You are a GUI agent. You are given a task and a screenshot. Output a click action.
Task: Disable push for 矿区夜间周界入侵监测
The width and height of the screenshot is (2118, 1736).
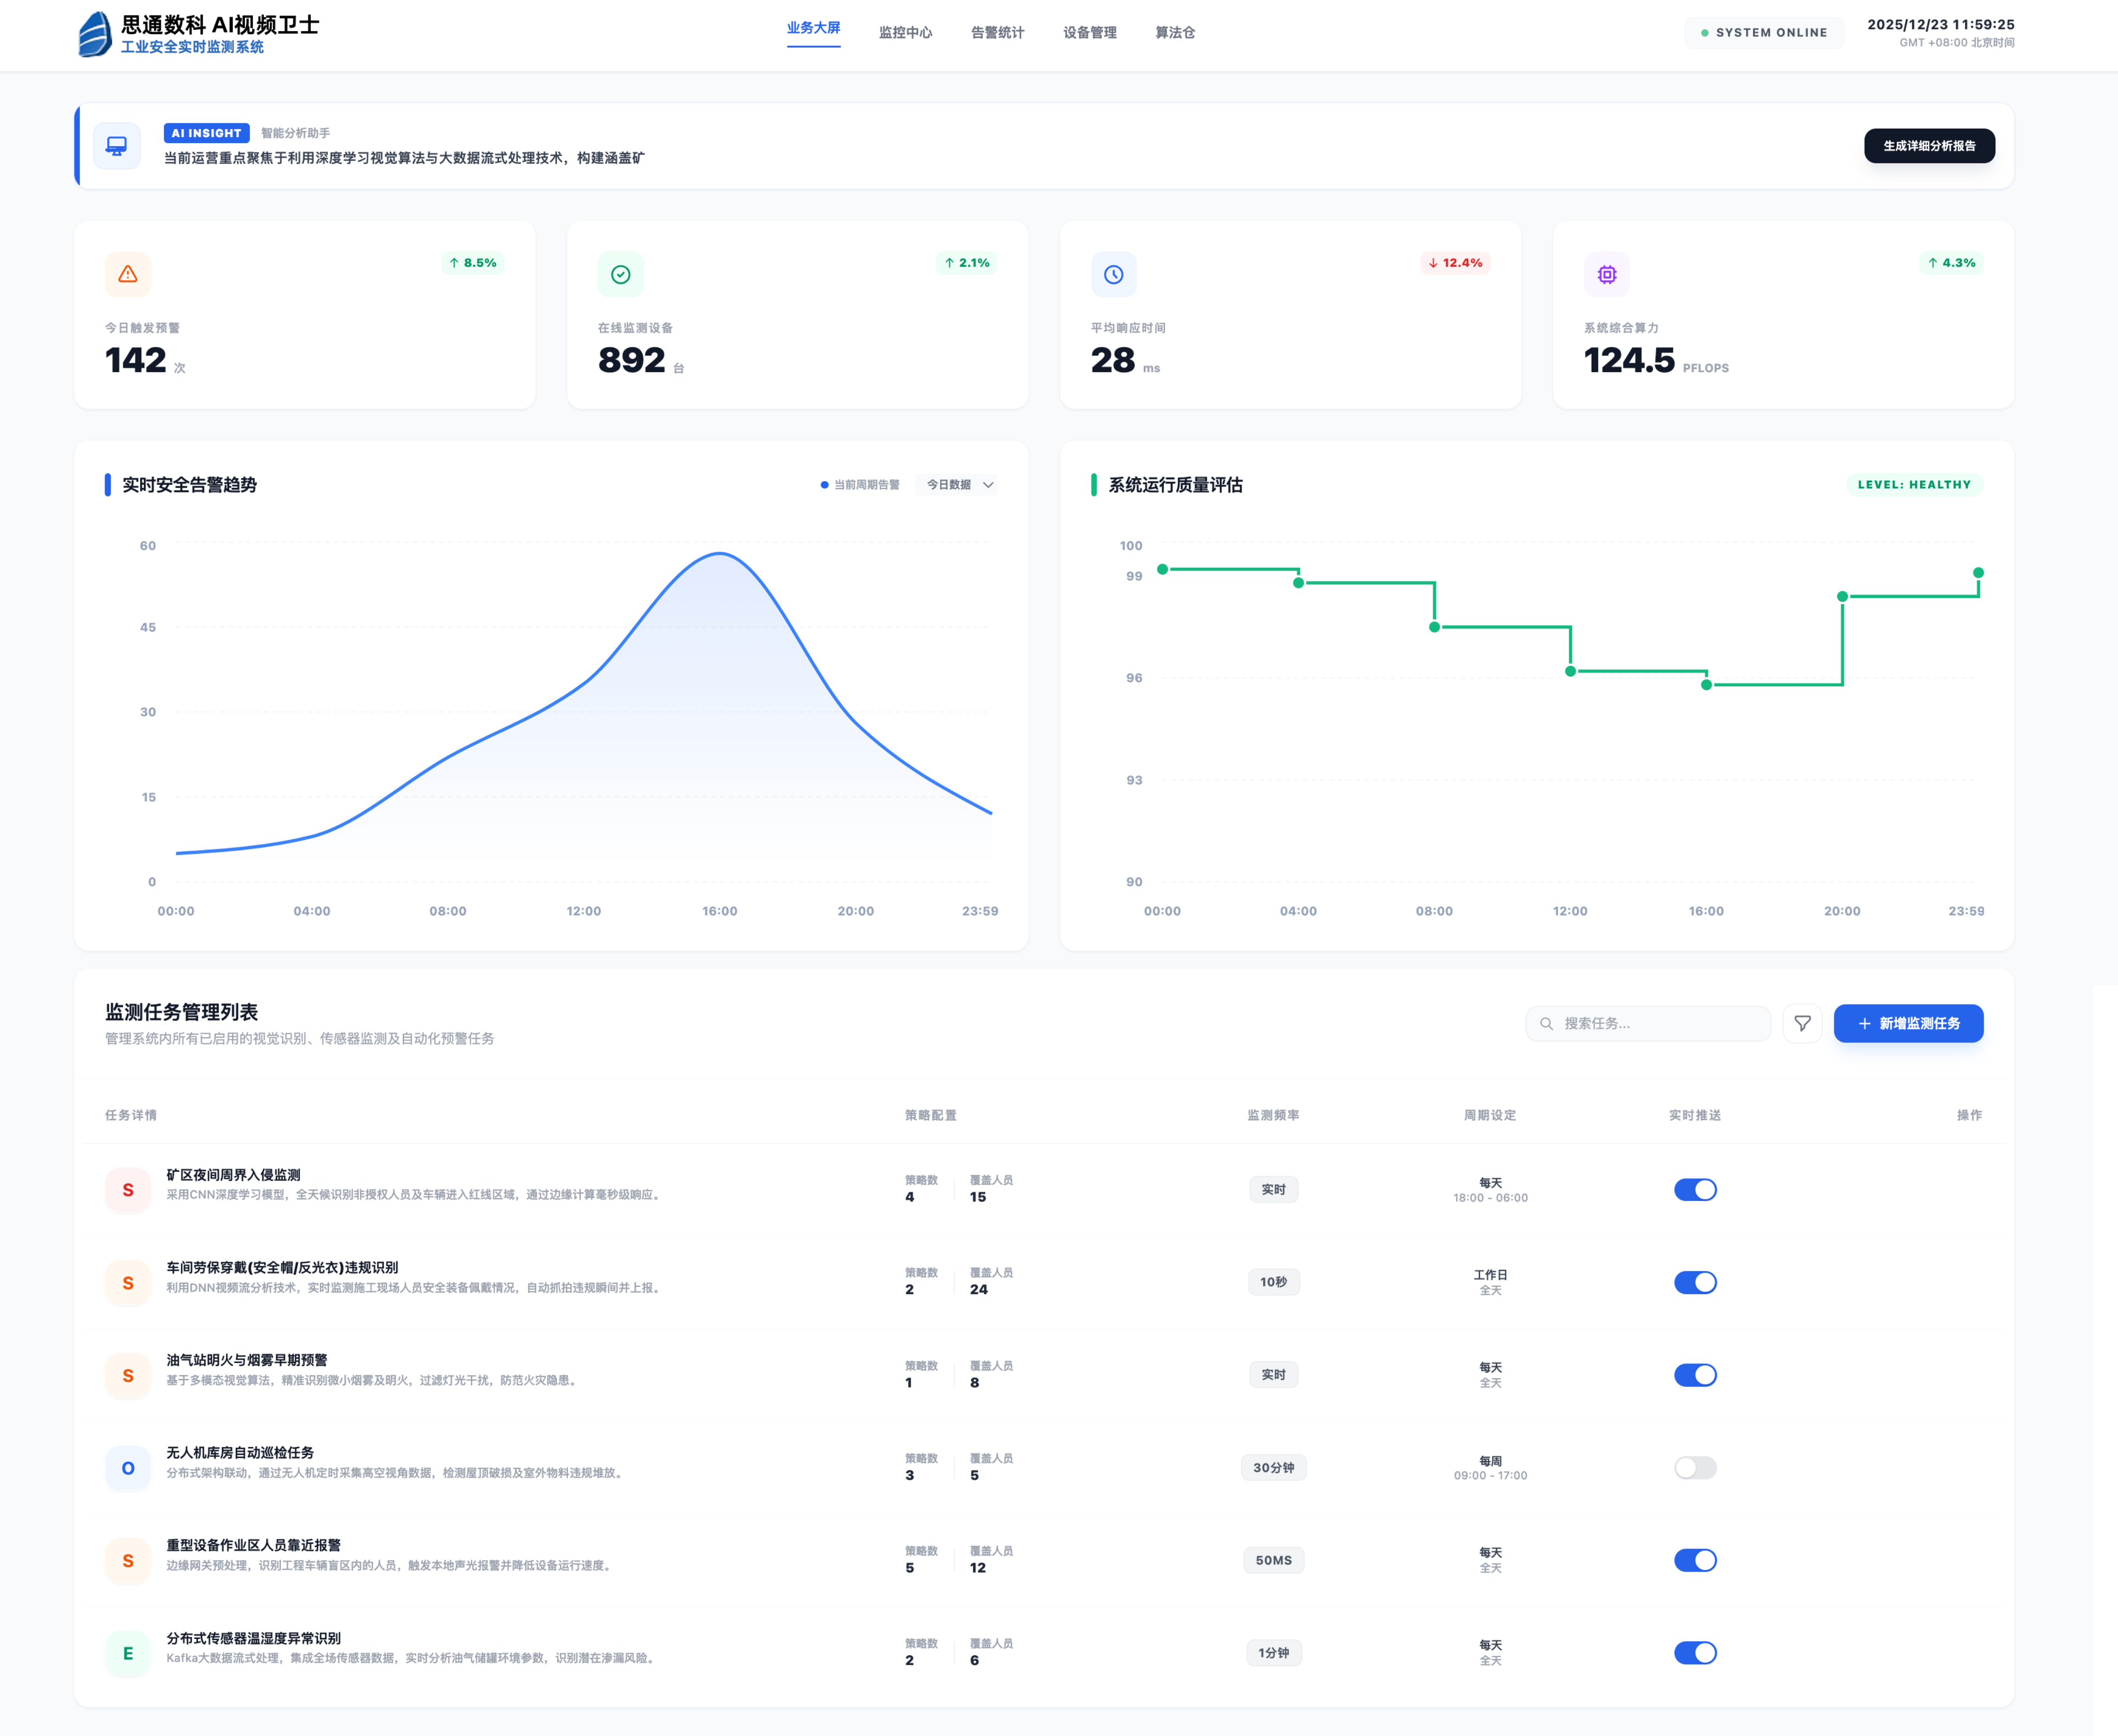pyautogui.click(x=1695, y=1190)
